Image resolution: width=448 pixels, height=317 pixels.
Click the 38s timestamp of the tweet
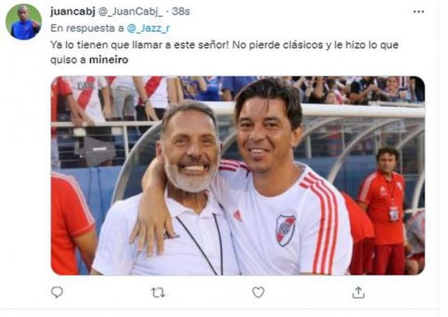pos(181,11)
